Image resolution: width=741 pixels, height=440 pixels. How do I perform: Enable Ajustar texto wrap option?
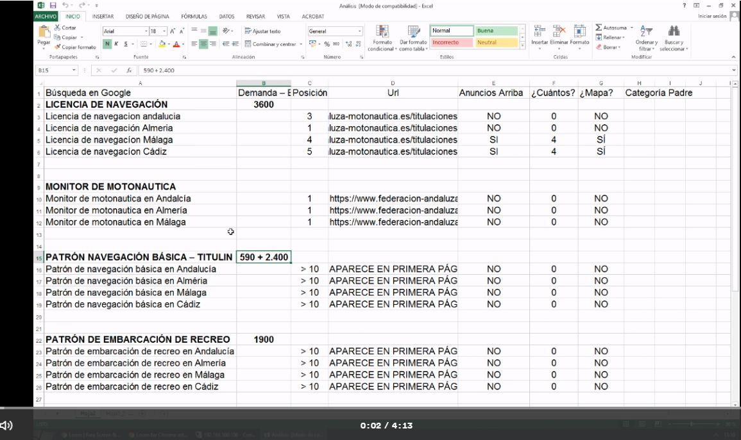(262, 31)
